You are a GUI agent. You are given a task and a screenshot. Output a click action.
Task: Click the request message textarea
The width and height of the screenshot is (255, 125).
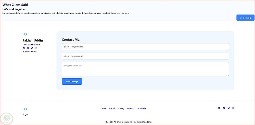coord(145,69)
